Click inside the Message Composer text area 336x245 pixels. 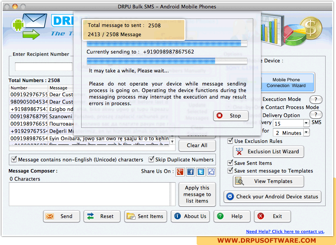[90, 194]
